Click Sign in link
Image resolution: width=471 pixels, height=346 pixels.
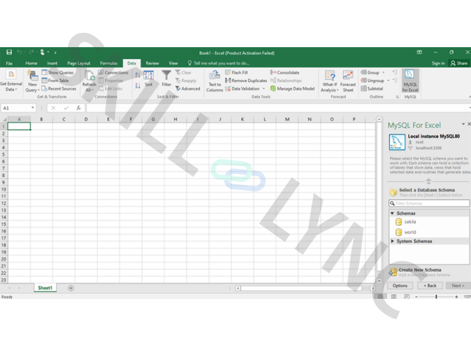(438, 63)
